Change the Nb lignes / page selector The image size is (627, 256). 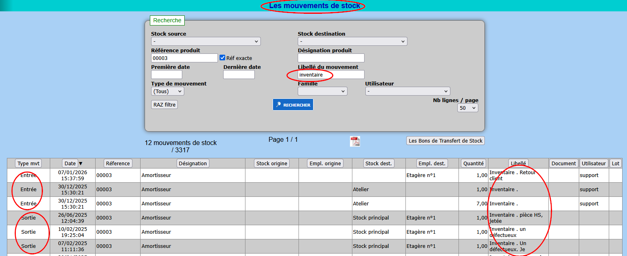coord(468,108)
